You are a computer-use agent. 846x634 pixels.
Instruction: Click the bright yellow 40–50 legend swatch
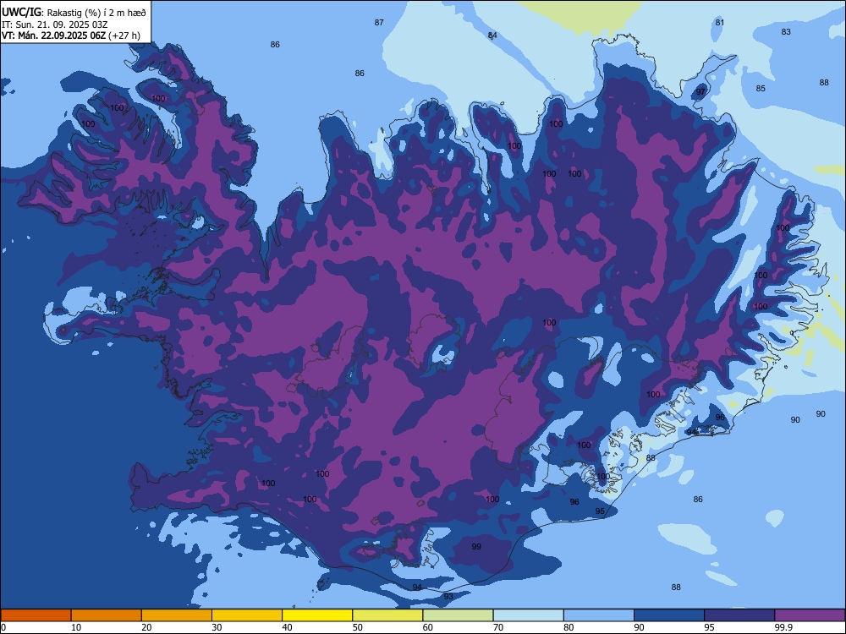[317, 615]
